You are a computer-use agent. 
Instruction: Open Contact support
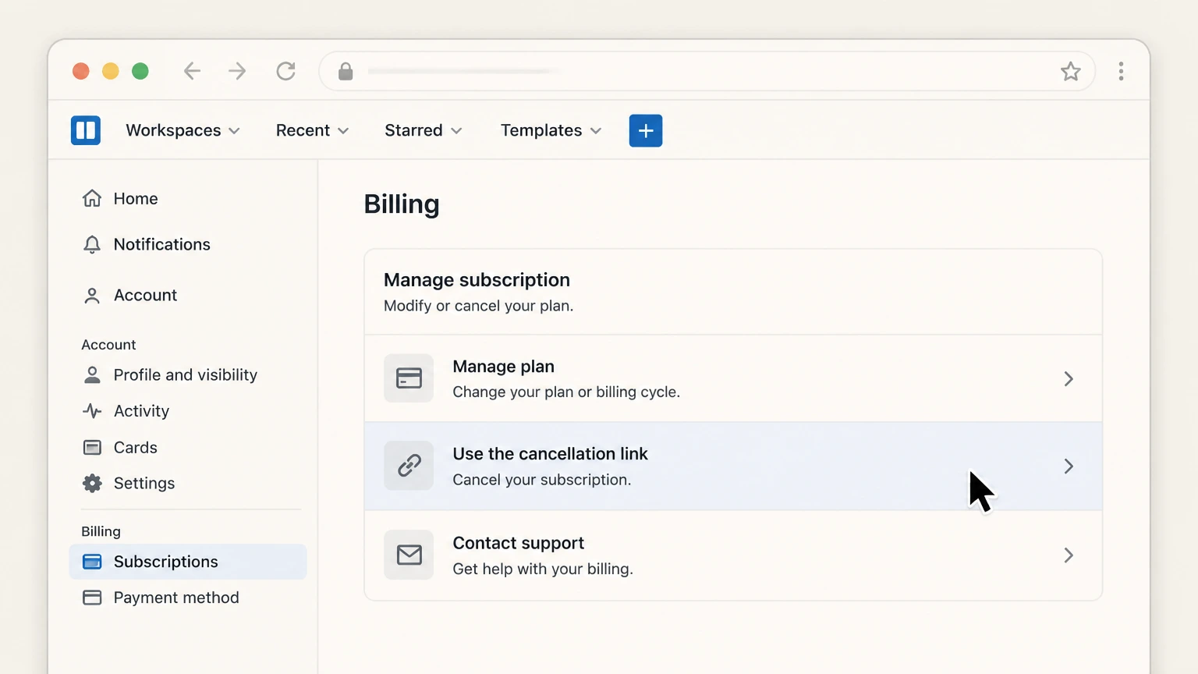pyautogui.click(x=733, y=555)
